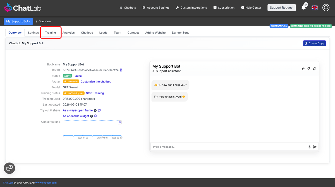The image size is (335, 187).
Task: Open the notifications bell
Action: pos(304,8)
